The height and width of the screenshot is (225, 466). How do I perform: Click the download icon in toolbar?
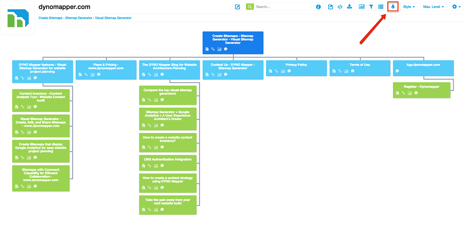[x=349, y=6]
